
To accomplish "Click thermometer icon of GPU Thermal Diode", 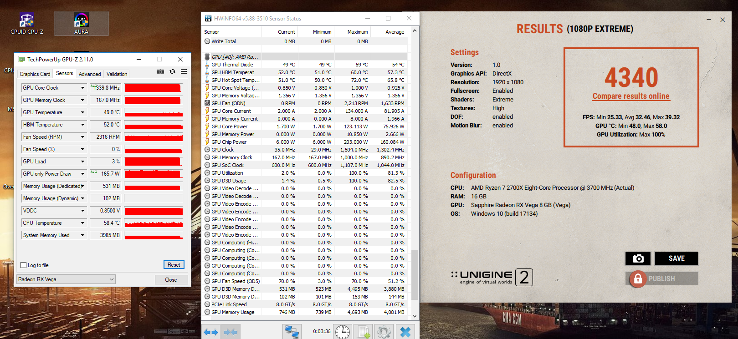I will click(x=207, y=65).
